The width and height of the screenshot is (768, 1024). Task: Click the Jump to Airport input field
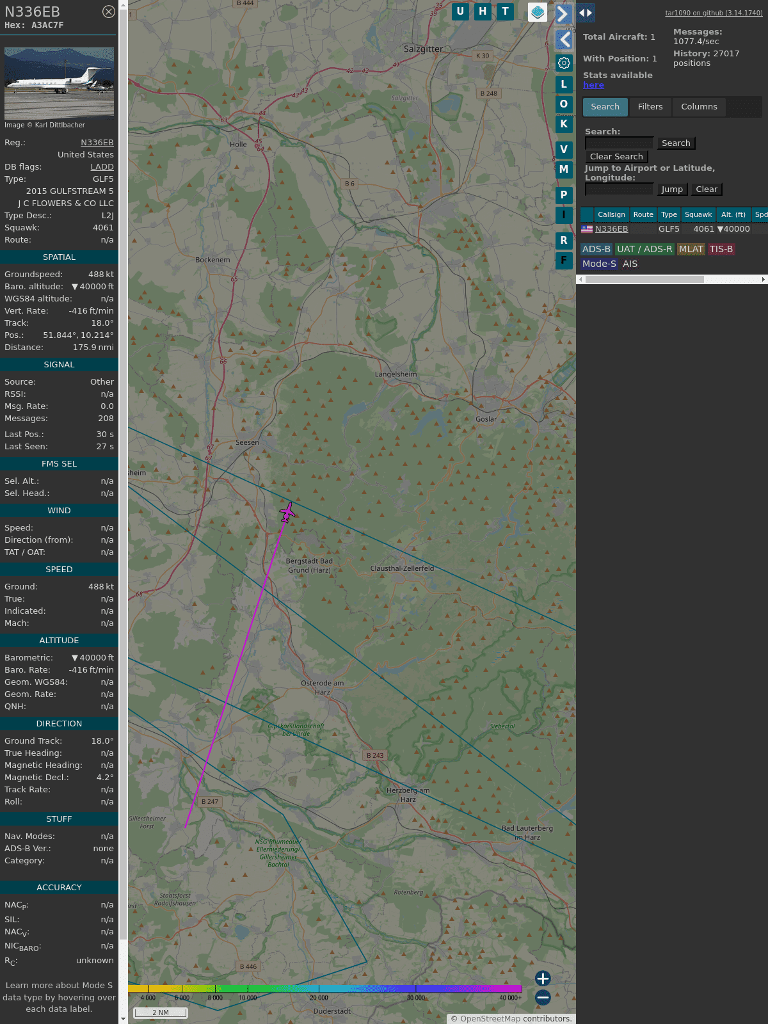(619, 189)
